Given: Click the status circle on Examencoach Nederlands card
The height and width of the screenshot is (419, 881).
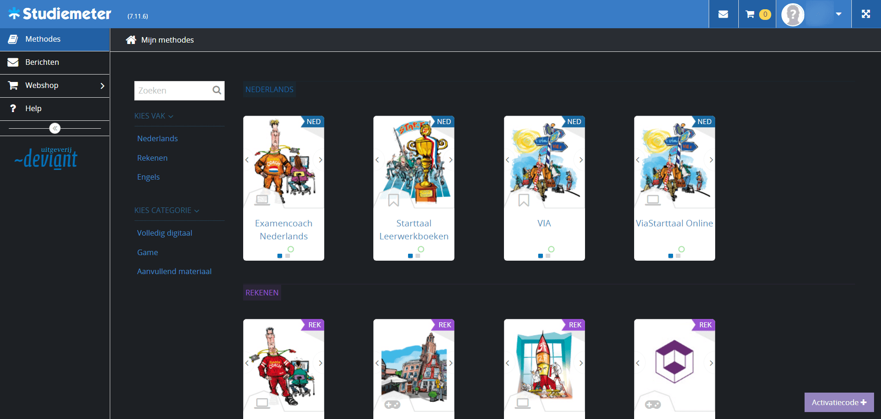Looking at the screenshot, I should [x=291, y=249].
